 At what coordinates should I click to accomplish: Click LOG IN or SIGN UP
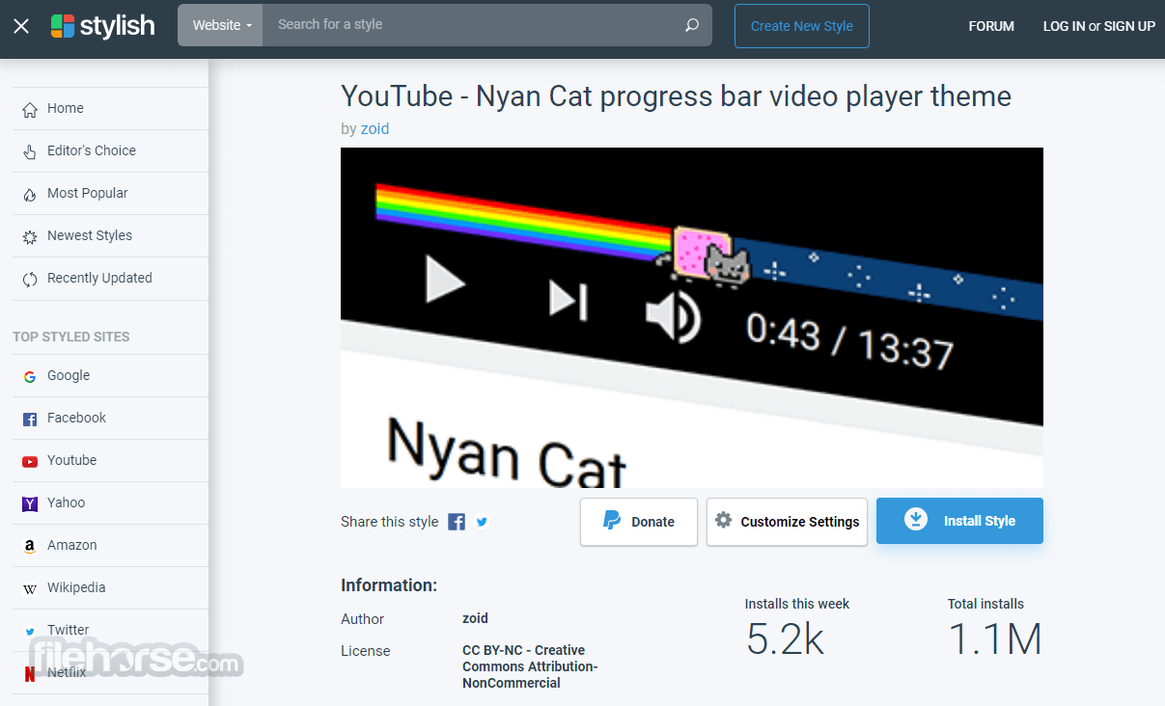point(1099,26)
